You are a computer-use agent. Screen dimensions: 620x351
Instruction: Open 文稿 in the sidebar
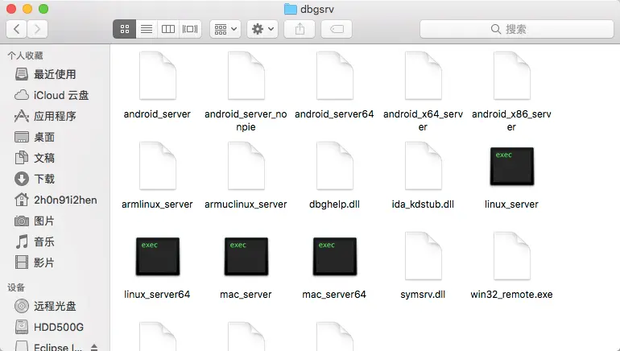(55, 158)
